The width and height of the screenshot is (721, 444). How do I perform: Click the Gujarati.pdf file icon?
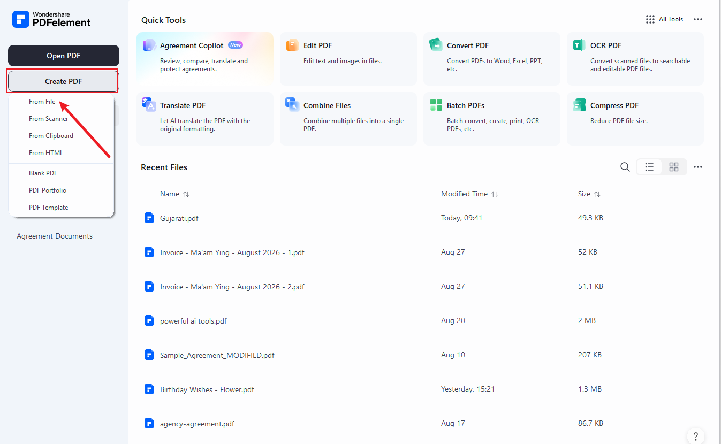(149, 218)
